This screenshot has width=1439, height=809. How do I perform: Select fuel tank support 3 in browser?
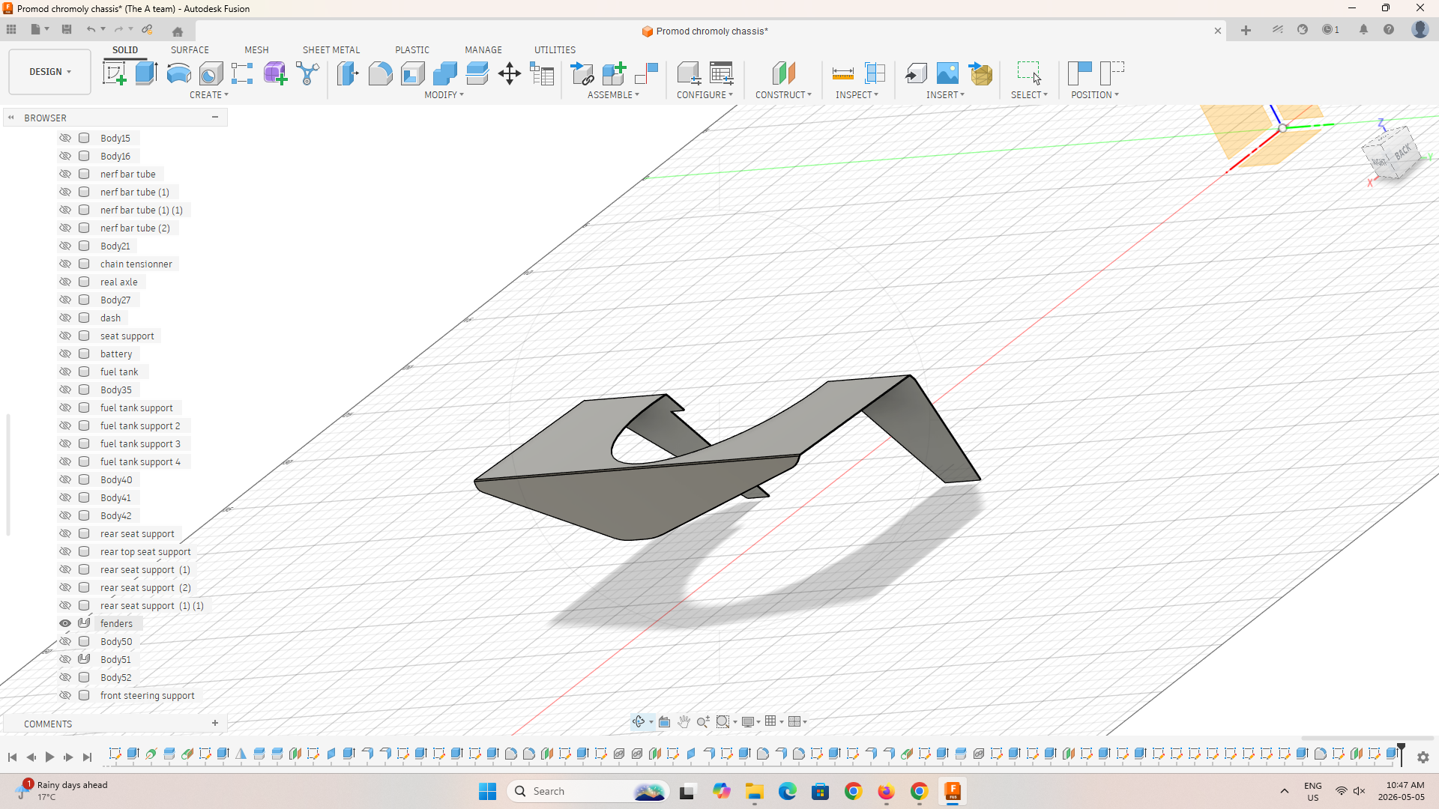coord(140,444)
